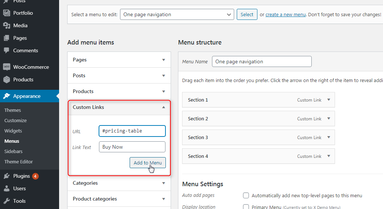The image size is (383, 209).
Task: Click the Select button
Action: (247, 14)
